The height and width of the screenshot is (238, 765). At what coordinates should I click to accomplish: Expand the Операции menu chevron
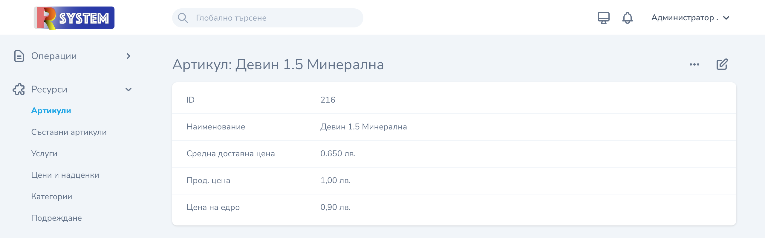tap(128, 56)
